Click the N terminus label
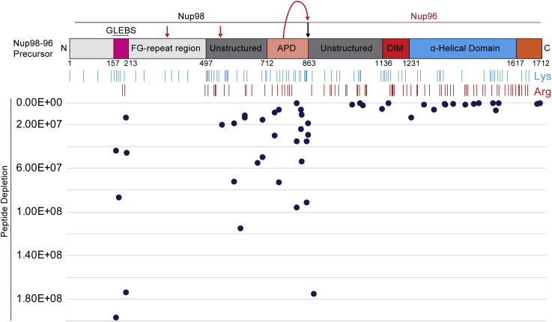The height and width of the screenshot is (322, 552). coord(64,48)
